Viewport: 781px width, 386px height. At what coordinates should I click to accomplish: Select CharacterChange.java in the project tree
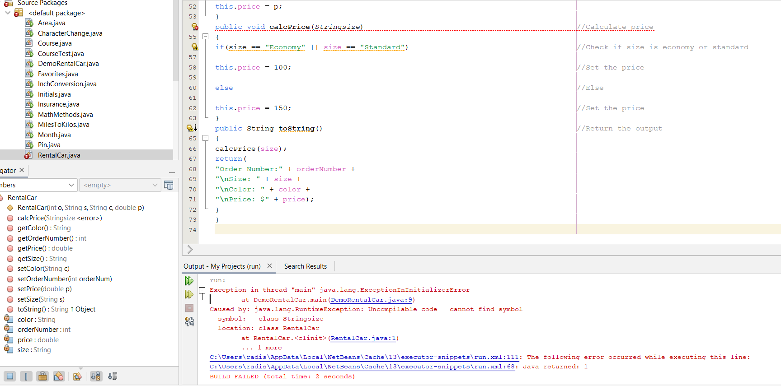point(70,33)
